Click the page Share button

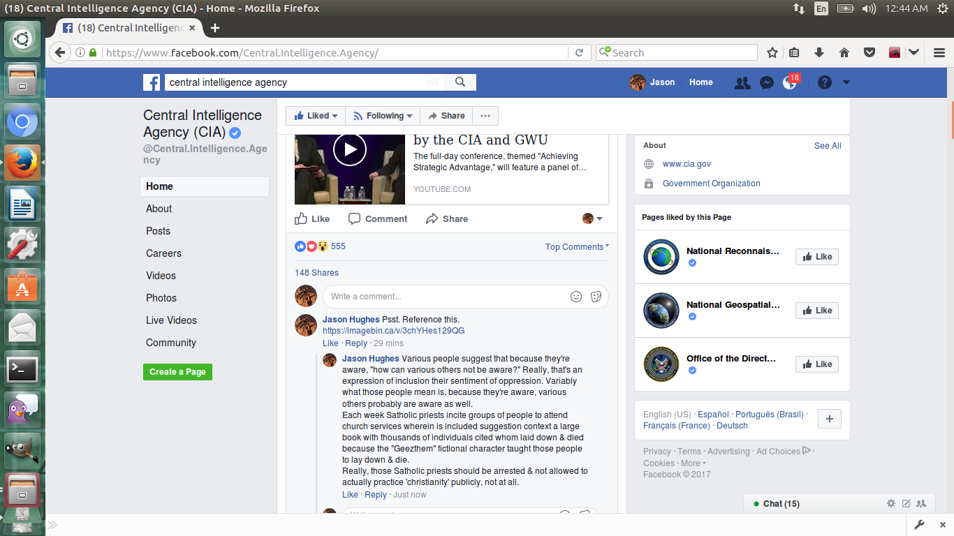coord(446,116)
